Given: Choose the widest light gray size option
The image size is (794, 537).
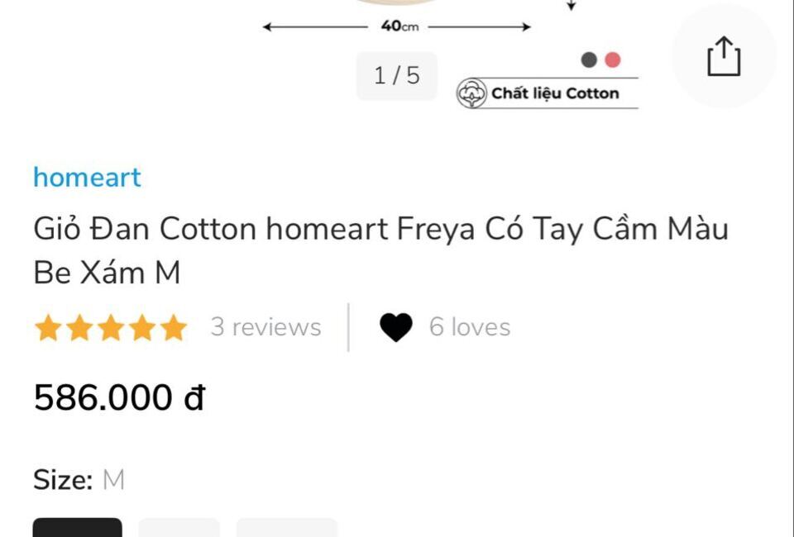Looking at the screenshot, I should click(x=287, y=527).
